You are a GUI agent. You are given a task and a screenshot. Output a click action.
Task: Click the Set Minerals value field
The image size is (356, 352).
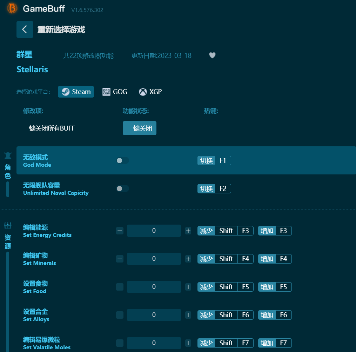(x=154, y=259)
